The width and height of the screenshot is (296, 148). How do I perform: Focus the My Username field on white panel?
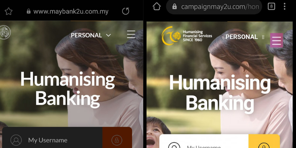coord(204,141)
